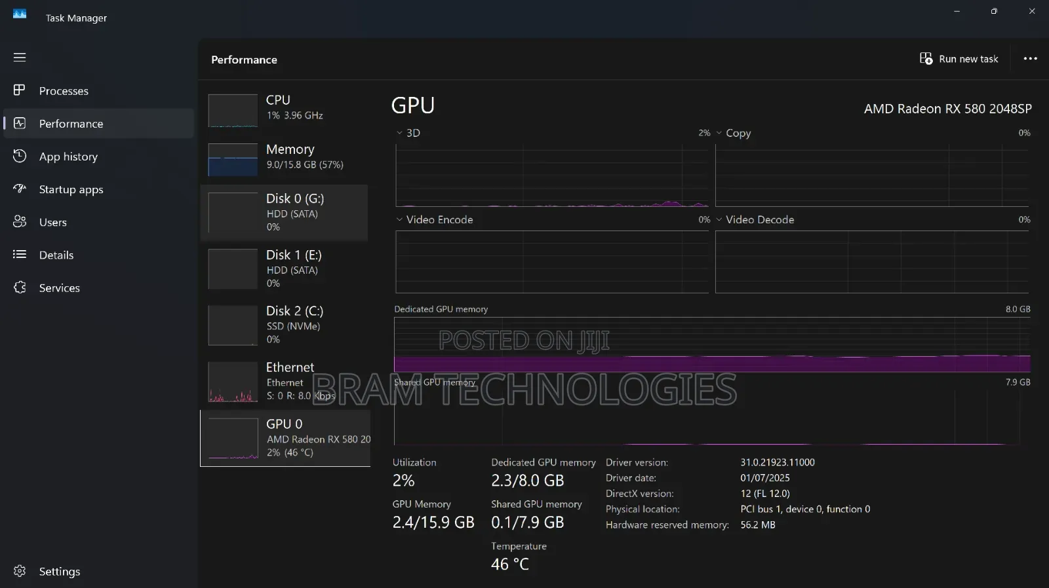Open the Services label in sidebar

pos(60,288)
